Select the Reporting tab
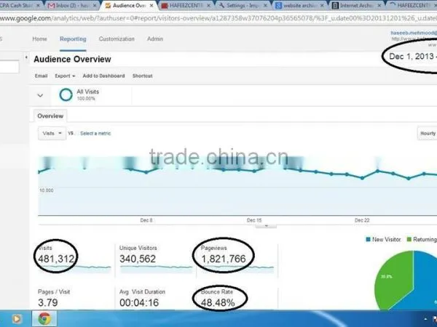 (x=73, y=39)
